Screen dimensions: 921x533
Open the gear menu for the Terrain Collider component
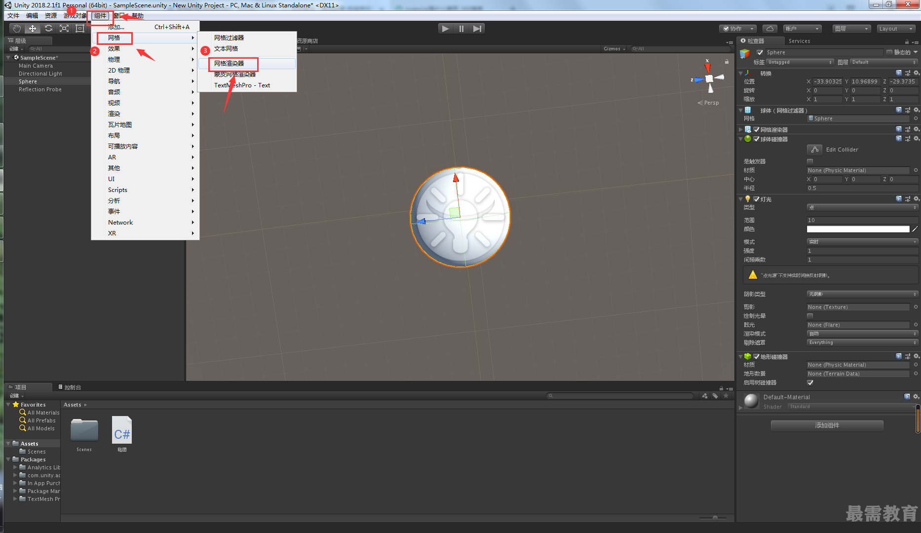click(x=916, y=356)
